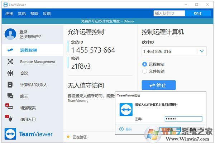Select the 远程控制 radio button

click(x=144, y=64)
